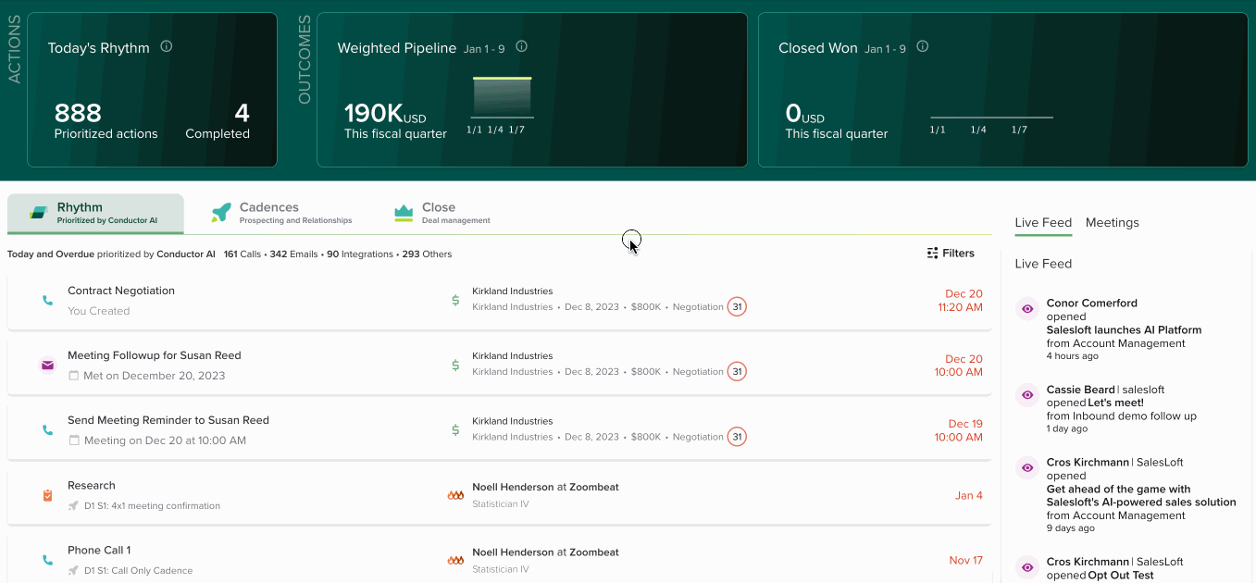The height and width of the screenshot is (583, 1256).
Task: Click the info icon on Today's Rhythm card
Action: point(167,45)
